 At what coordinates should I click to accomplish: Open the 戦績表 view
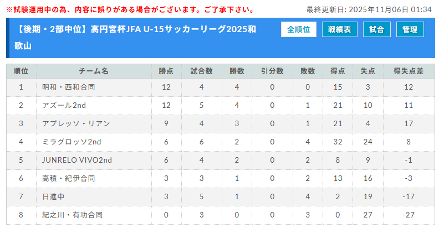click(x=340, y=29)
